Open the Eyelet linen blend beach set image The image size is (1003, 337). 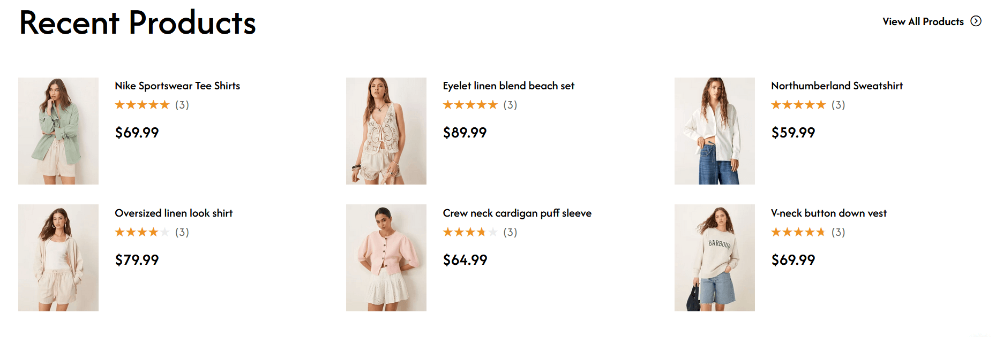[x=386, y=131]
